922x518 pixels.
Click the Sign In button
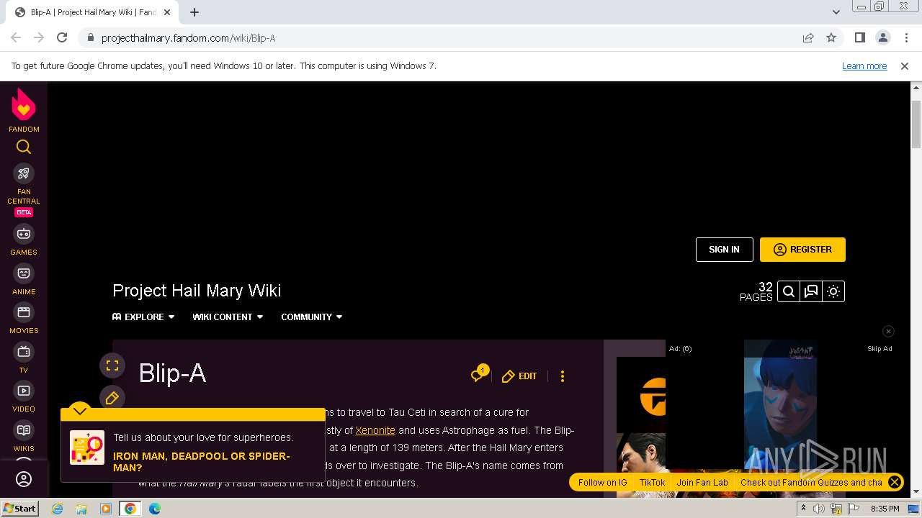point(724,250)
